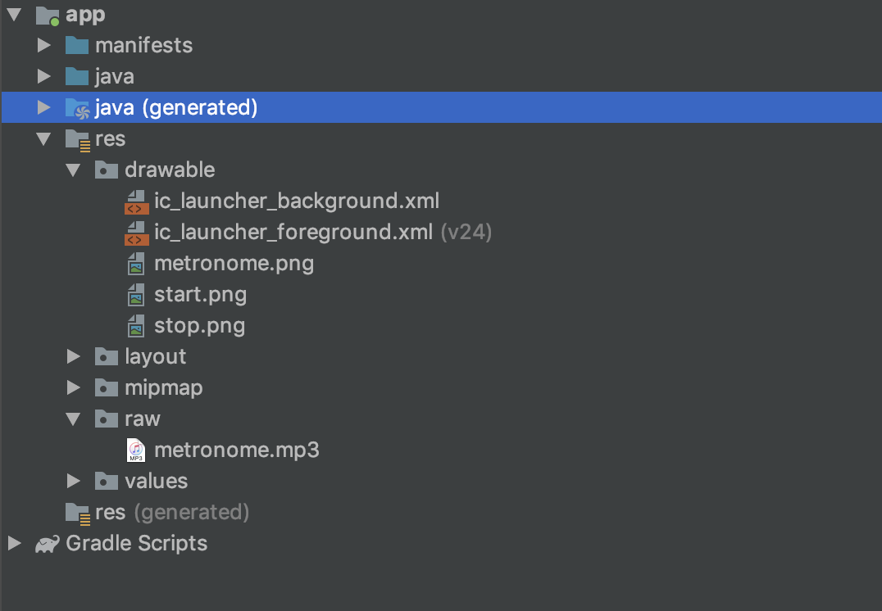
Task: Select the metronome.mp3 file
Action: tap(238, 450)
